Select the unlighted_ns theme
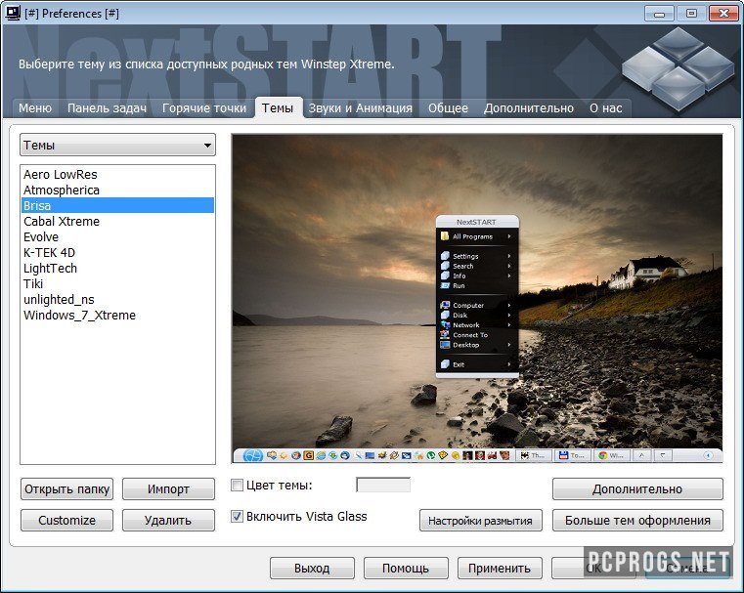This screenshot has height=593, width=744. pos(117,300)
